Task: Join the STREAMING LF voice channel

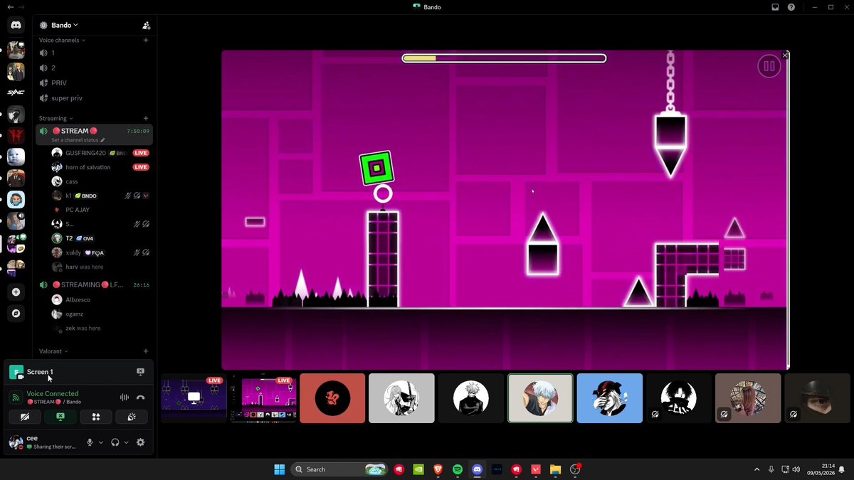Action: tap(94, 284)
